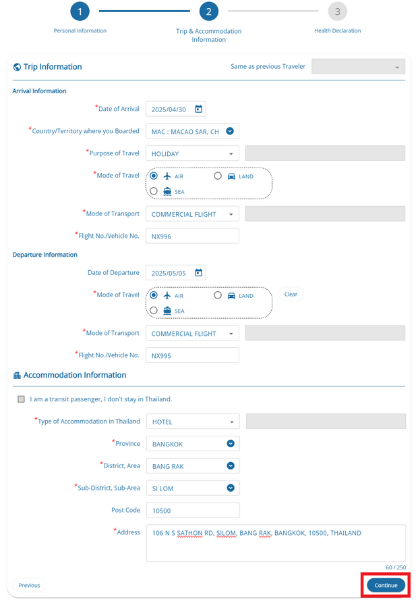Click the ship icon in departure Mode of Travel
418x610 pixels.
(167, 311)
